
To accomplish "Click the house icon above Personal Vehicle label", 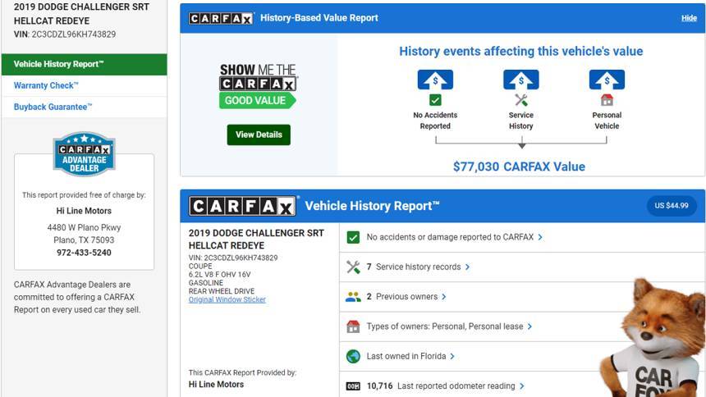I will pos(607,100).
